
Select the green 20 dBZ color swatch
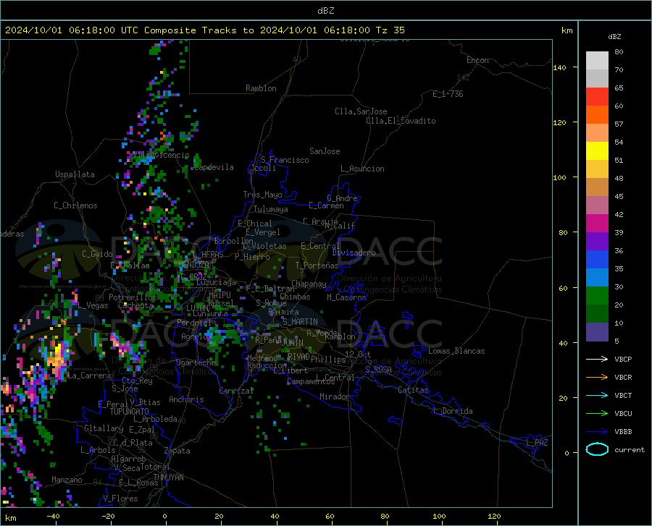(597, 296)
